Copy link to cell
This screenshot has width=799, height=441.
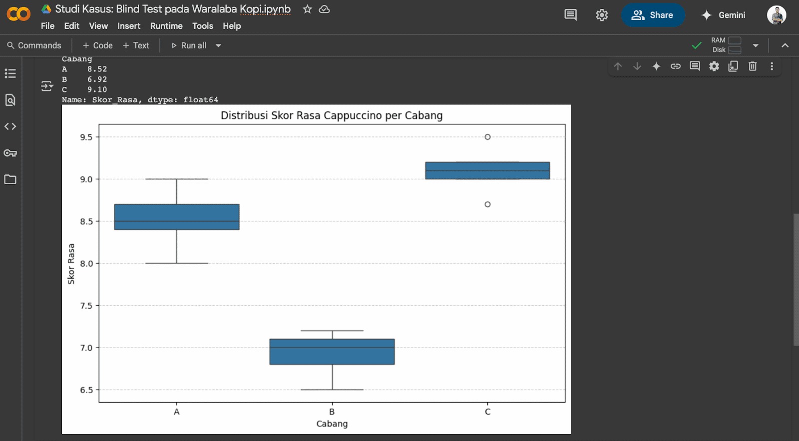(676, 66)
